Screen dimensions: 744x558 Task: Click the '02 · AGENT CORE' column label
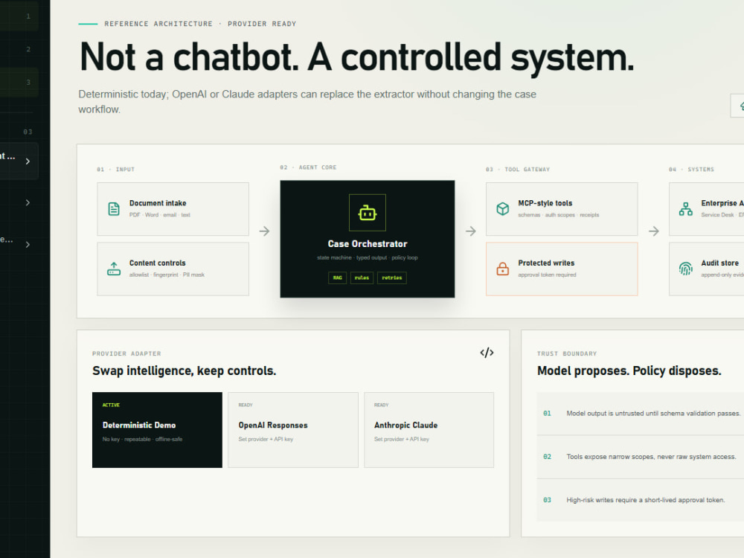coord(308,167)
